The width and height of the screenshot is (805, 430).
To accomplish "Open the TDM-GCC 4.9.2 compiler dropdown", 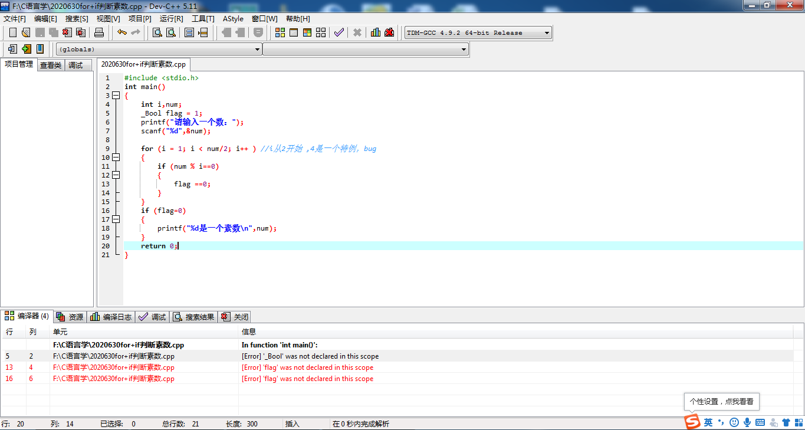I will (x=478, y=33).
